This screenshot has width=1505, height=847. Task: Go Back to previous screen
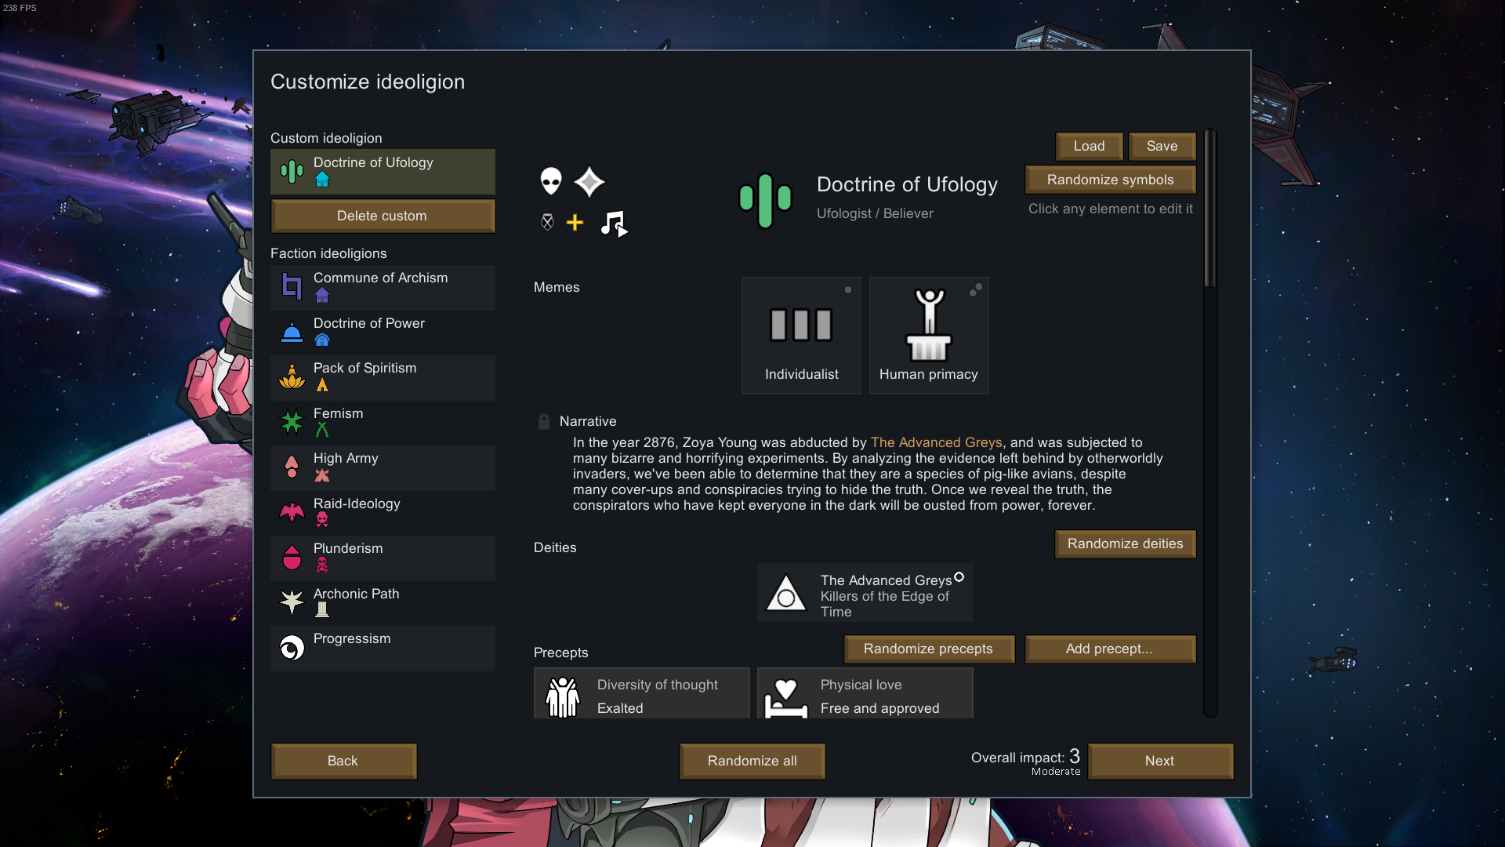click(343, 761)
